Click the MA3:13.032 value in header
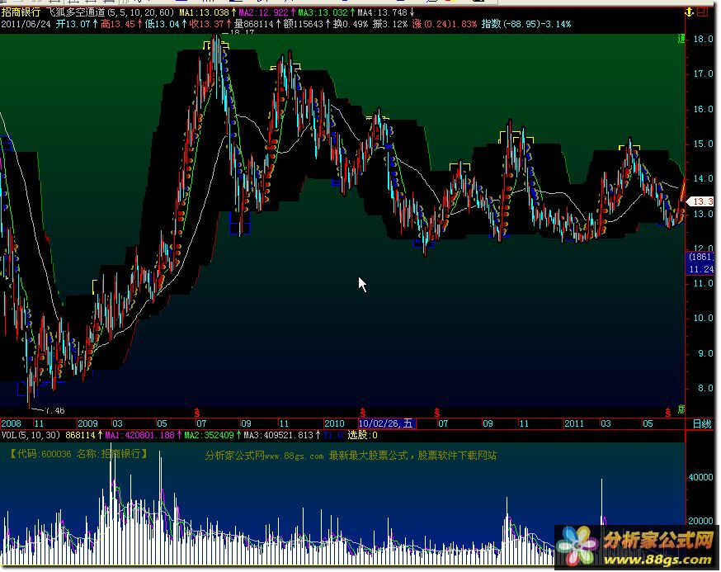 pos(323,12)
